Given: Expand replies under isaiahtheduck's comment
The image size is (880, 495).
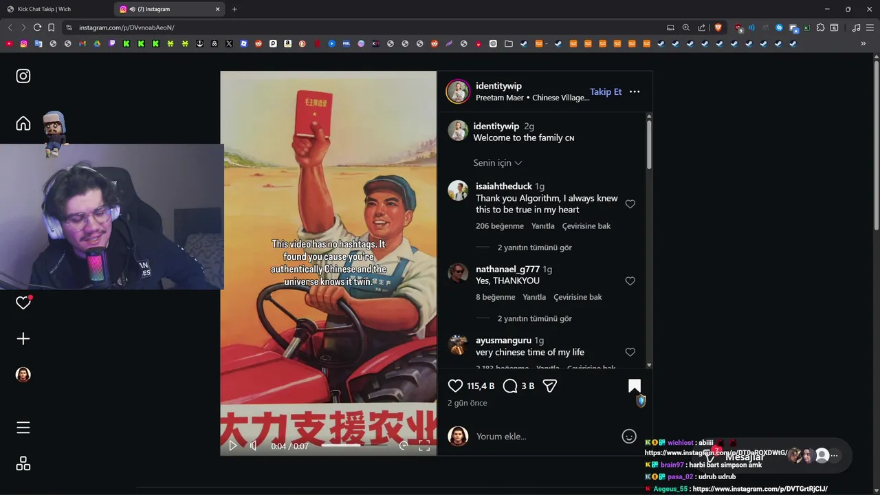Looking at the screenshot, I should click(x=534, y=247).
